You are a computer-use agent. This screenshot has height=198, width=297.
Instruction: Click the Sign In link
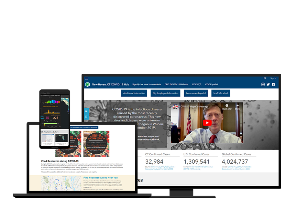coord(273,78)
